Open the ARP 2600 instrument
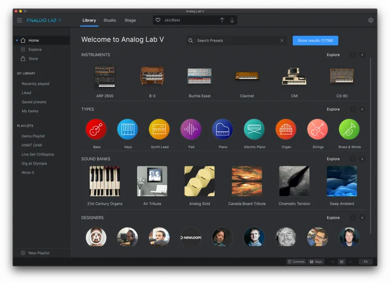Viewport: 390px width, 283px height. pos(105,76)
